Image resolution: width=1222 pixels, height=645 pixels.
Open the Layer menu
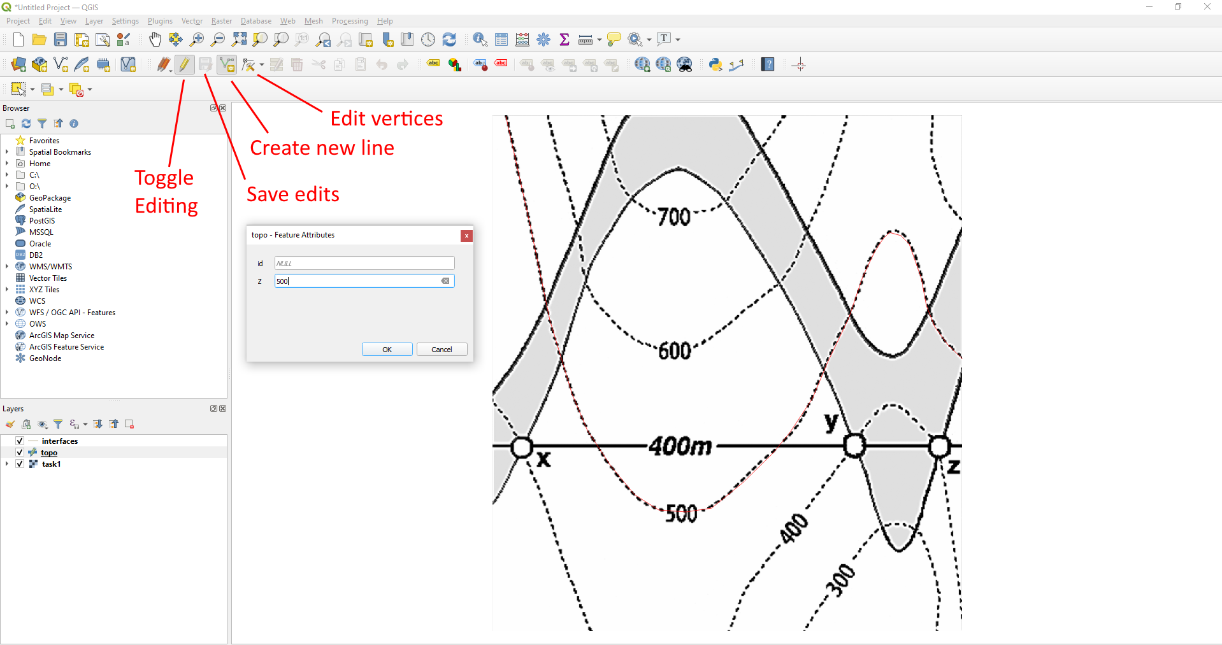click(94, 21)
